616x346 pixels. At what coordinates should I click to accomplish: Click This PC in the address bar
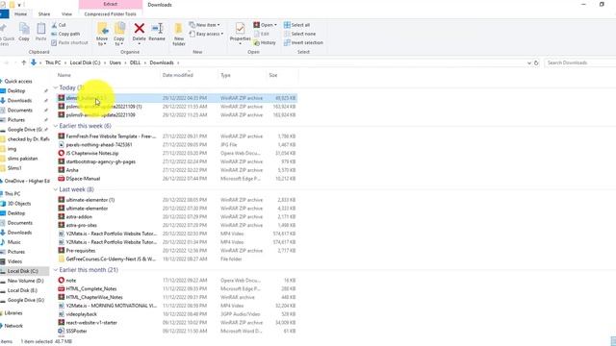click(x=53, y=62)
